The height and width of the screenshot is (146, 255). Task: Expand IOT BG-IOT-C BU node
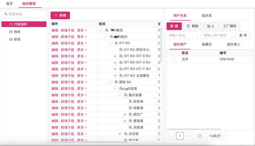point(115,69)
